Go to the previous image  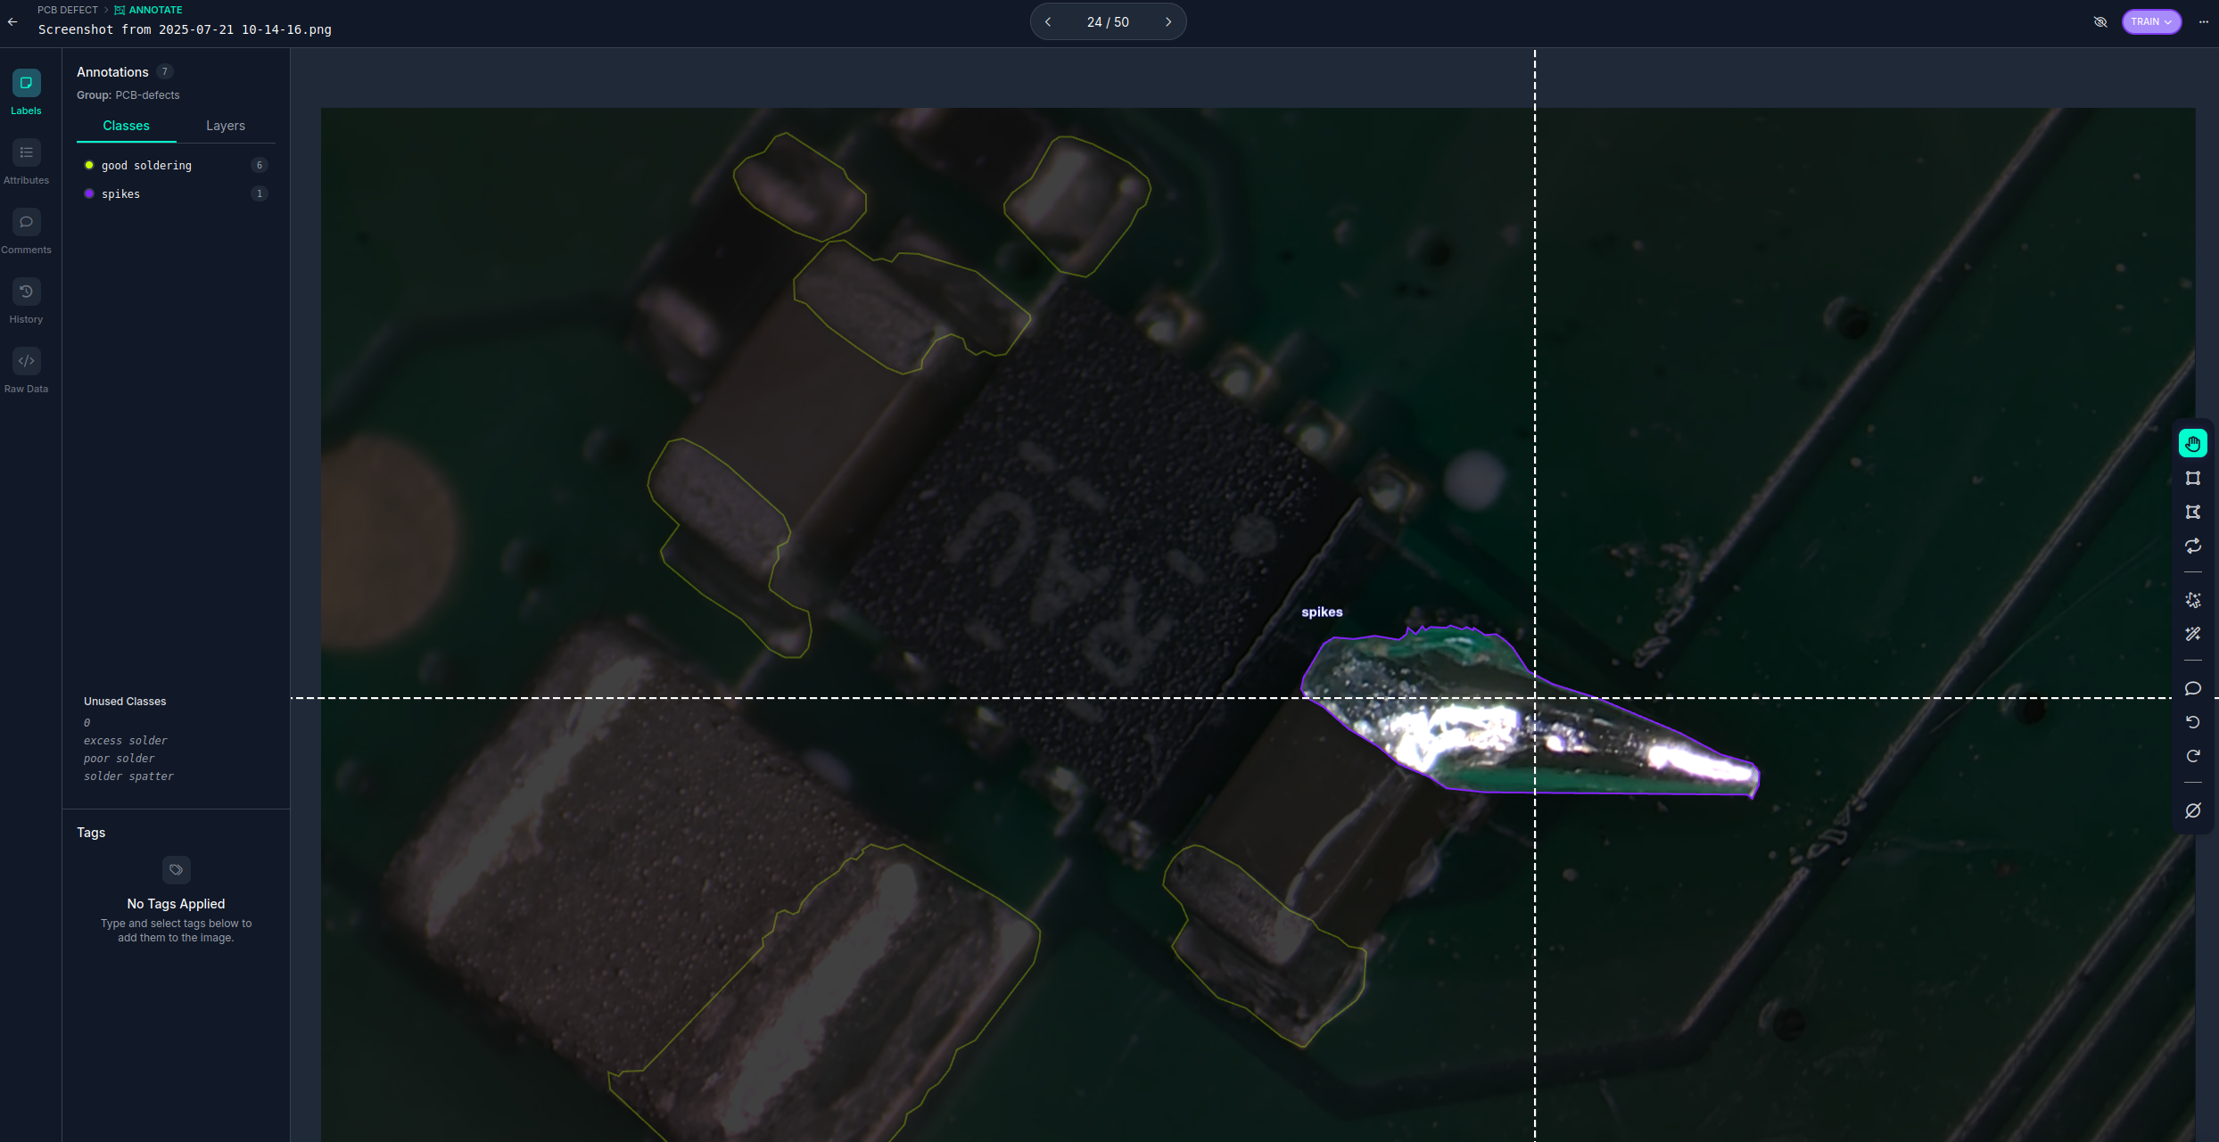pyautogui.click(x=1048, y=22)
